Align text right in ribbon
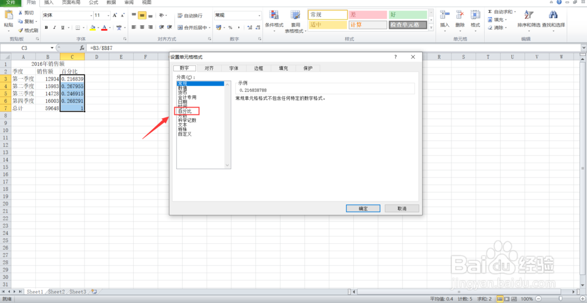587x303 pixels. click(x=150, y=28)
